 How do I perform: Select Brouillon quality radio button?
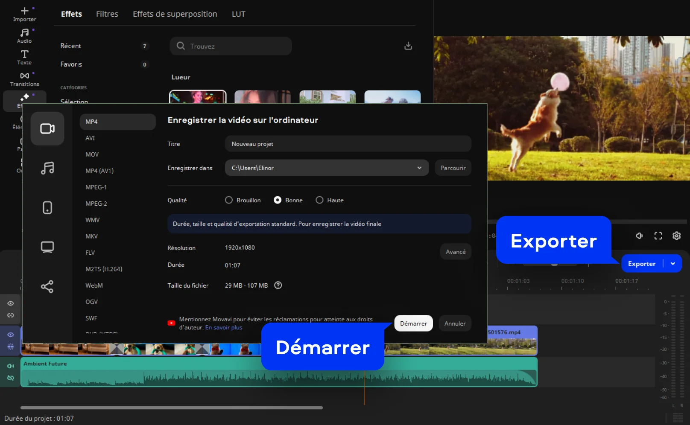tap(229, 200)
